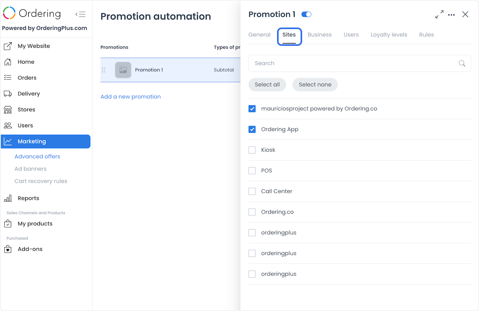This screenshot has height=311, width=479.
Task: Click the Users people icon
Action: [8, 126]
